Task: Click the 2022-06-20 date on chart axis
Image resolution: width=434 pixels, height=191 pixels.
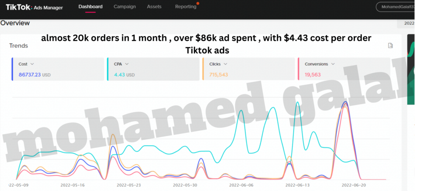Action: coord(353,185)
